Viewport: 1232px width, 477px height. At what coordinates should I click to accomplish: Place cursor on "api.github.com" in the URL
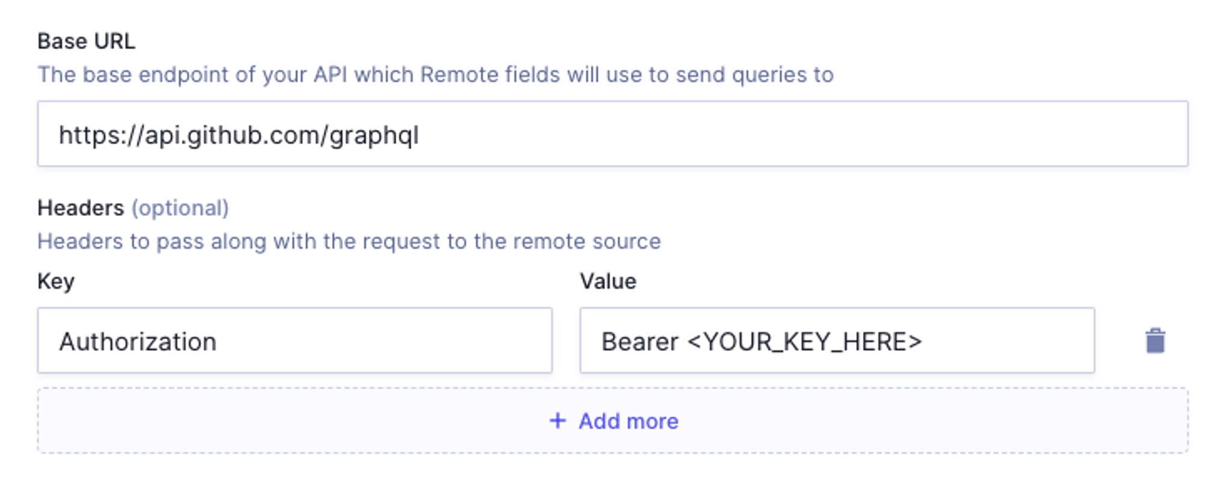click(235, 135)
